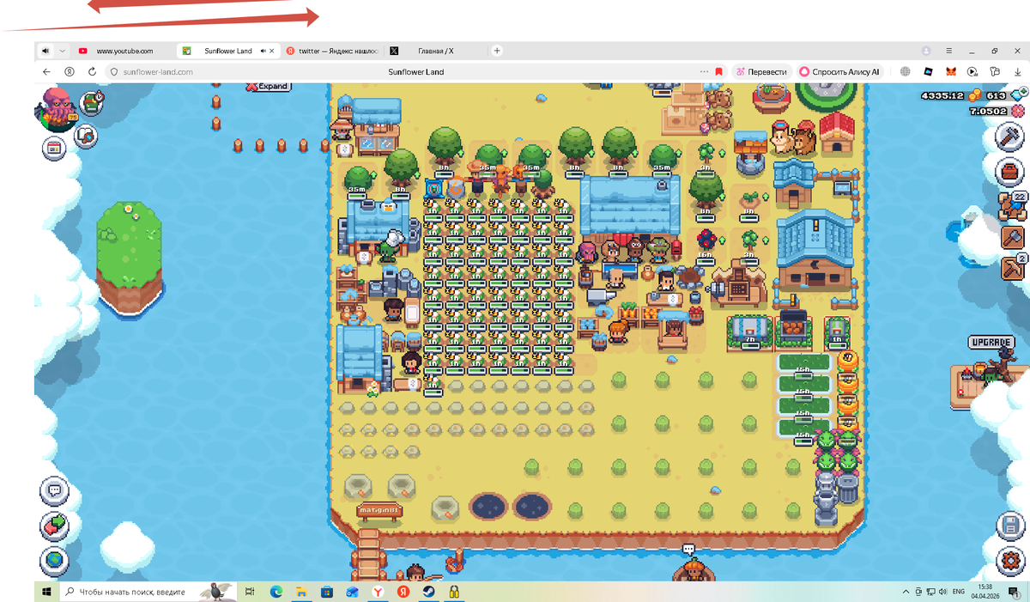Open the red toolbox inventory button
This screenshot has height=602, width=1030.
tap(1011, 171)
